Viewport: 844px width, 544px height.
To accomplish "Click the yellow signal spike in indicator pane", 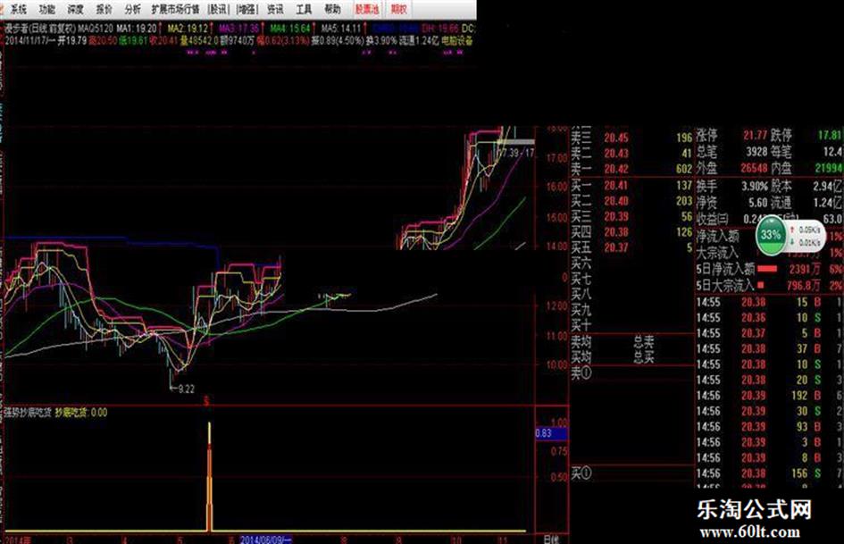I will [209, 477].
